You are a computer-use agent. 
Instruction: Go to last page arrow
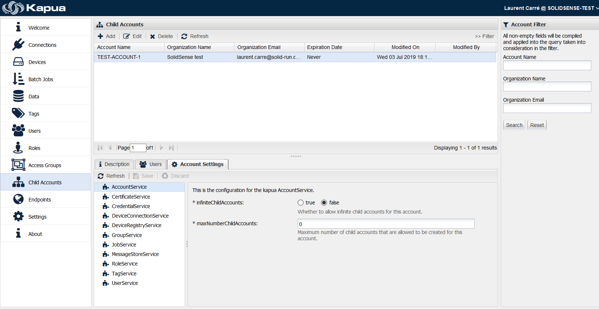171,148
